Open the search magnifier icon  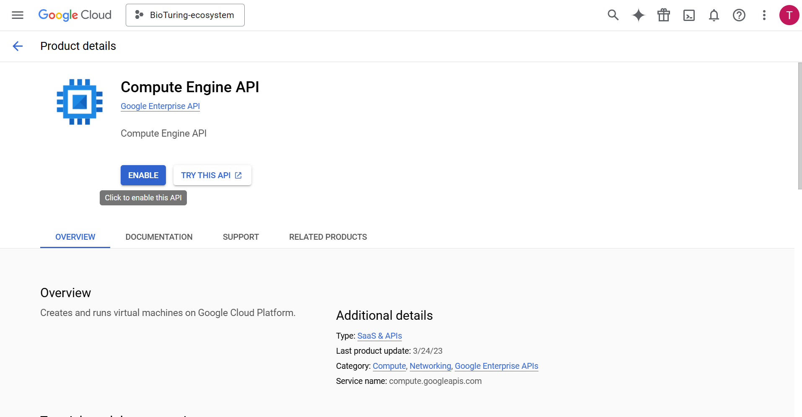point(613,15)
